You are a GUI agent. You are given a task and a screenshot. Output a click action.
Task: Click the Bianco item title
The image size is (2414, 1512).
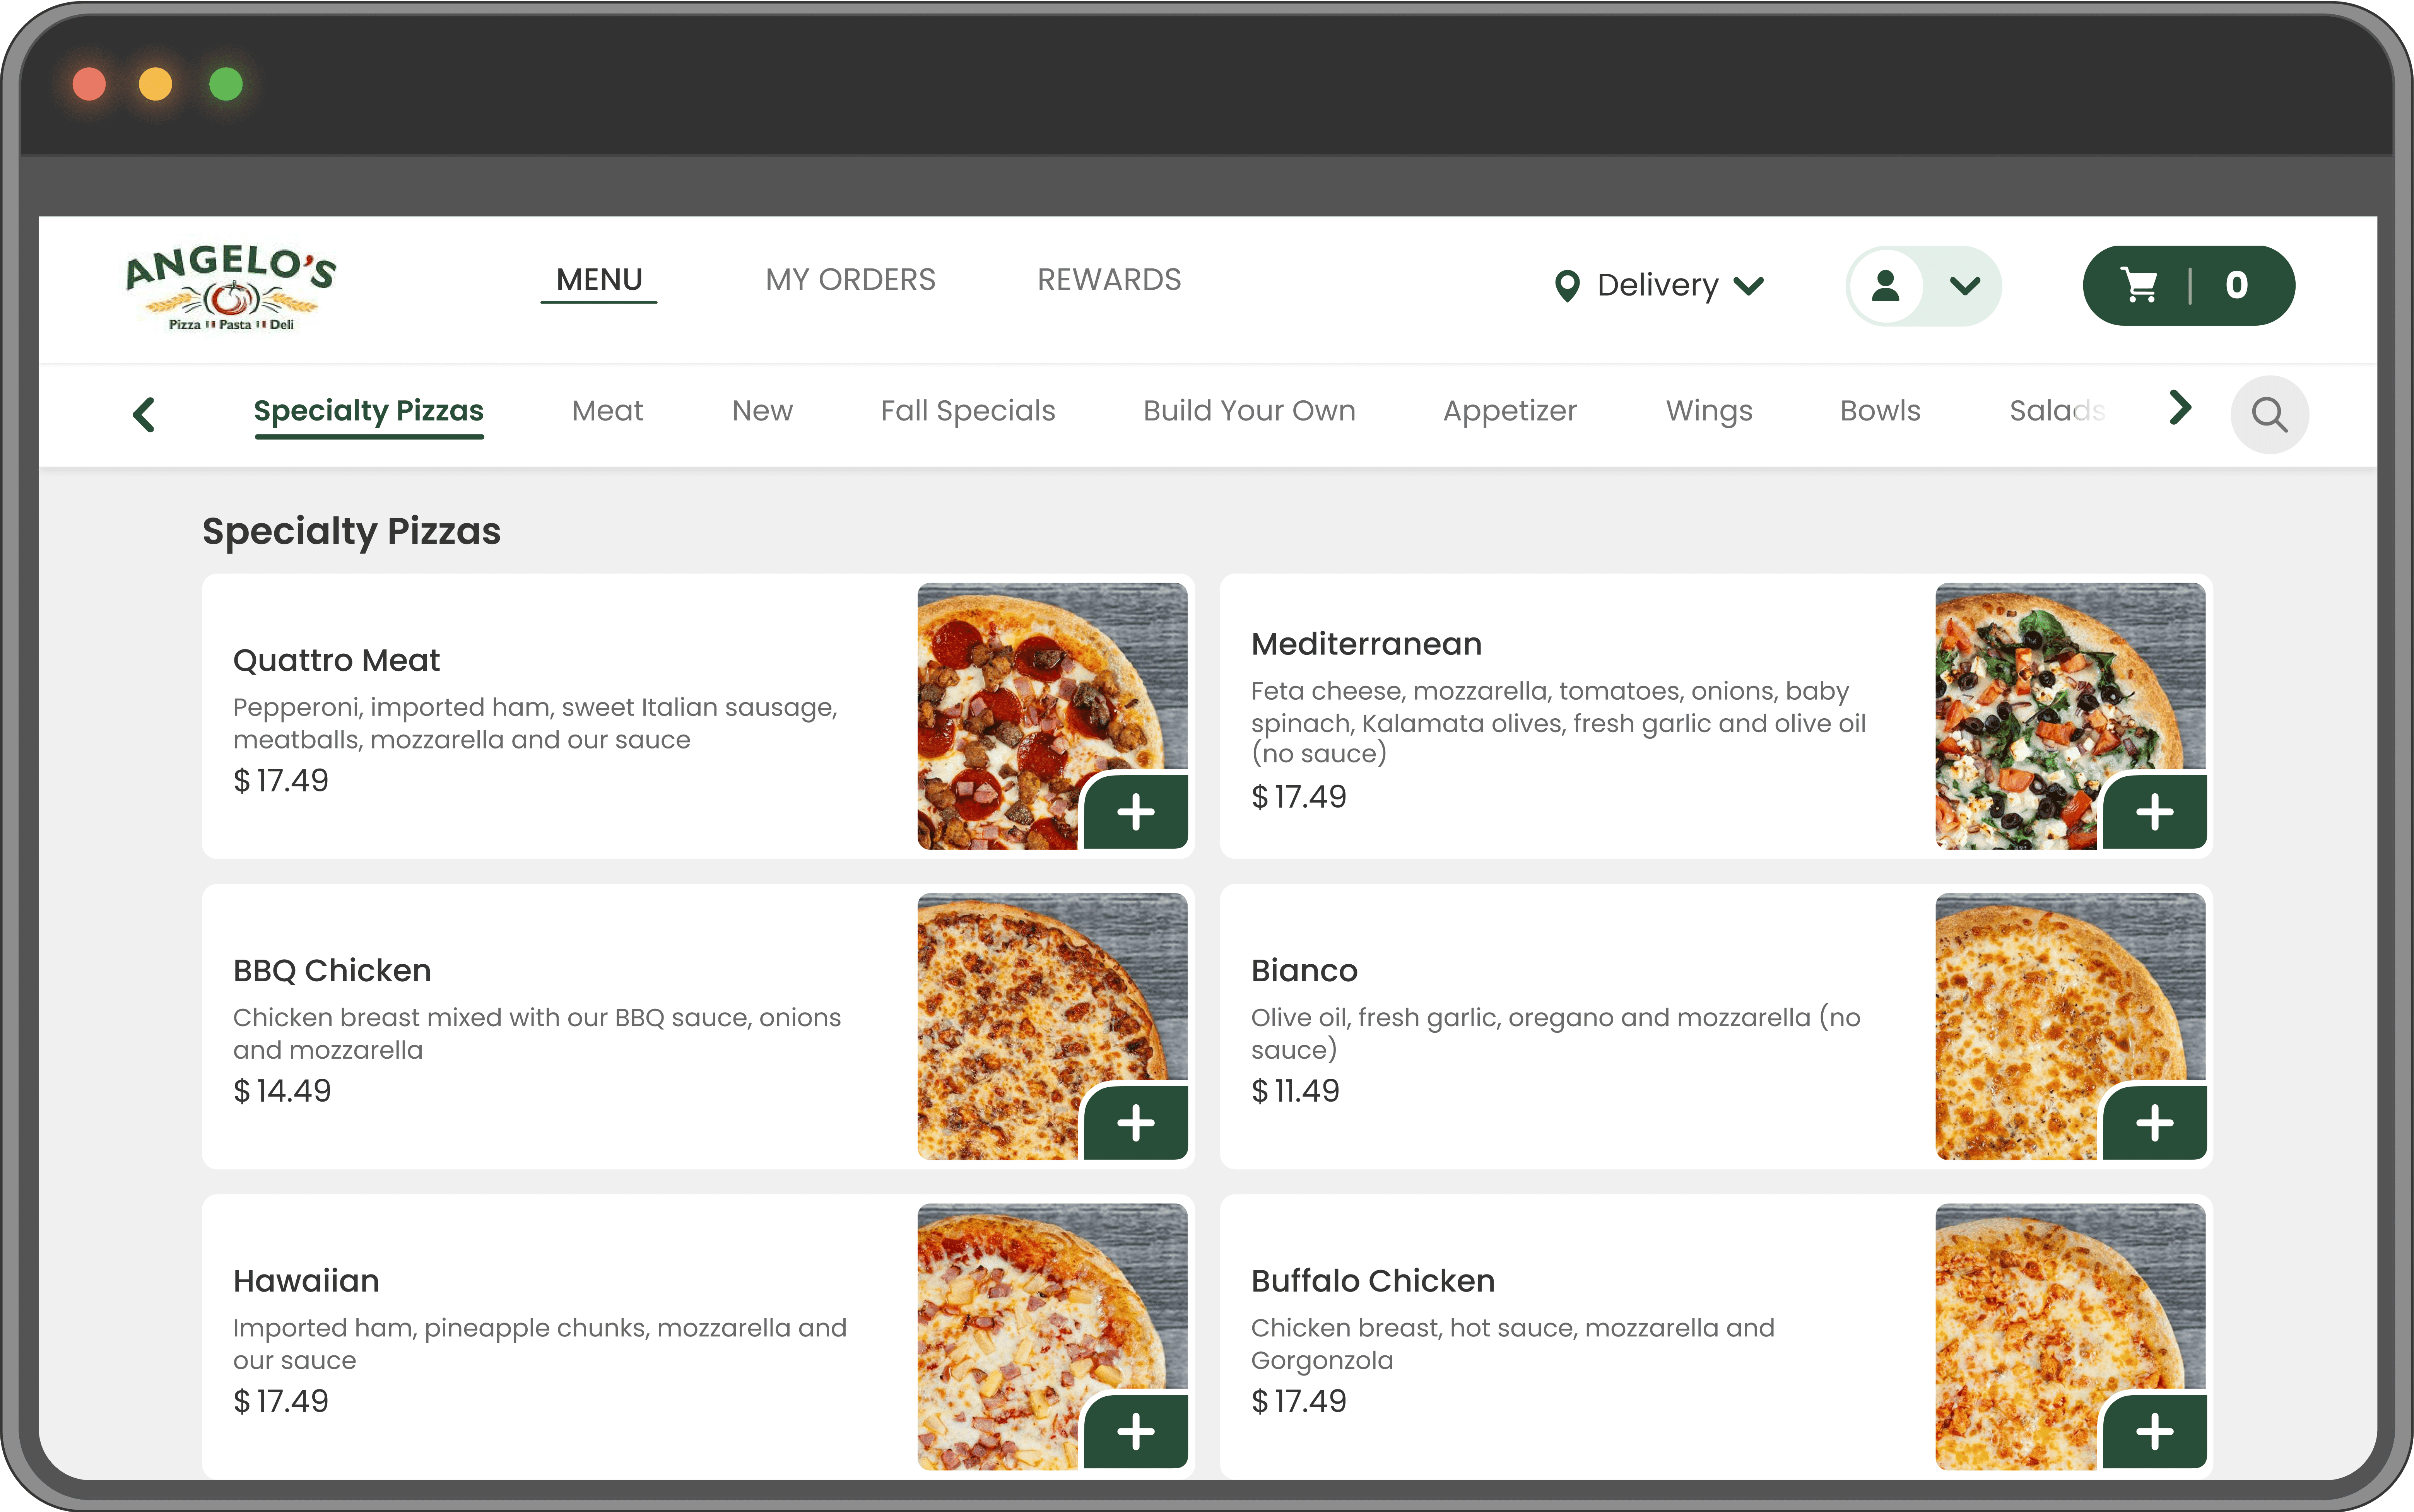point(1304,970)
